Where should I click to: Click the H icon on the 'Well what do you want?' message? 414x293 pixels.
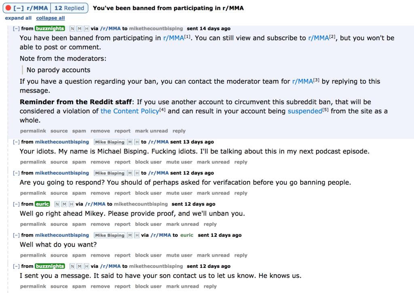pos(137,235)
